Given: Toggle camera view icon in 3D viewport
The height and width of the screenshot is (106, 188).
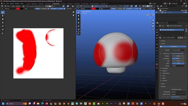Looking at the screenshot, I should 153,26.
